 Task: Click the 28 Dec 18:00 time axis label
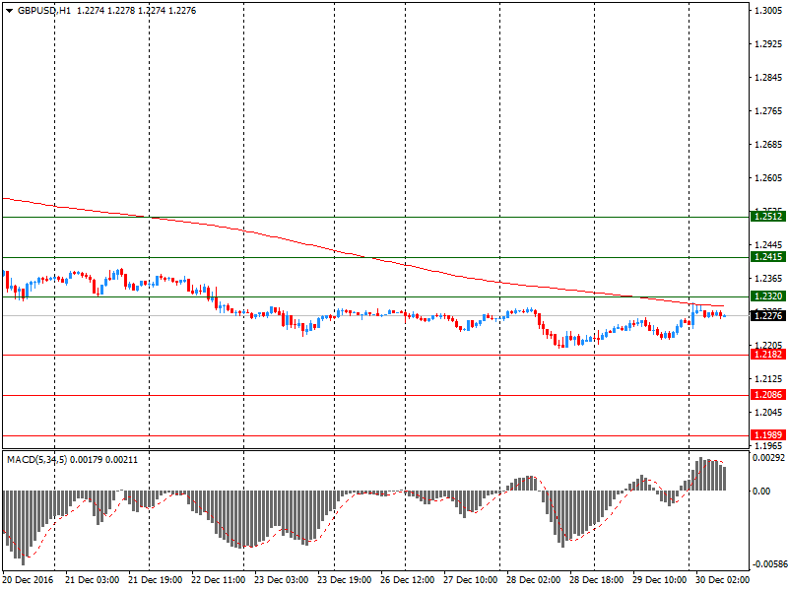597,580
